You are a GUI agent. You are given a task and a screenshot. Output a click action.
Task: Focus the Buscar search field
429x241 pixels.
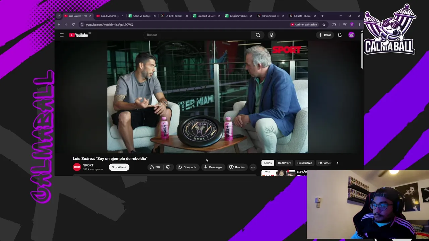tap(198, 35)
